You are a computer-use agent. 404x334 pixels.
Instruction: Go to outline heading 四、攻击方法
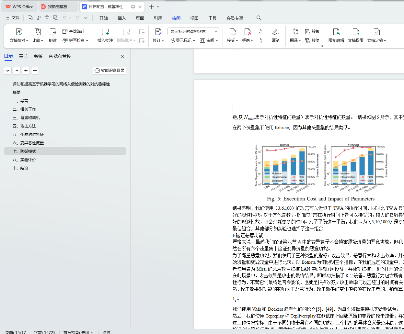coord(24,126)
